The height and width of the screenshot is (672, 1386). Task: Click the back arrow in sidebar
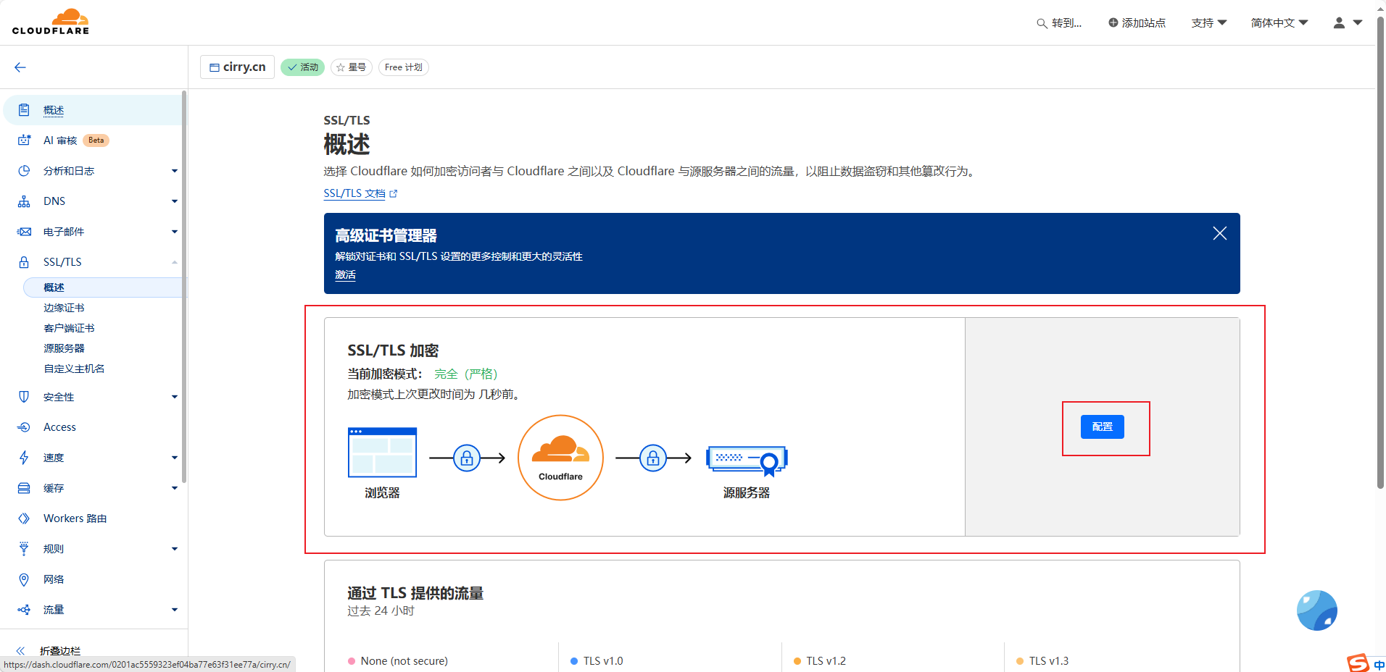[x=20, y=67]
